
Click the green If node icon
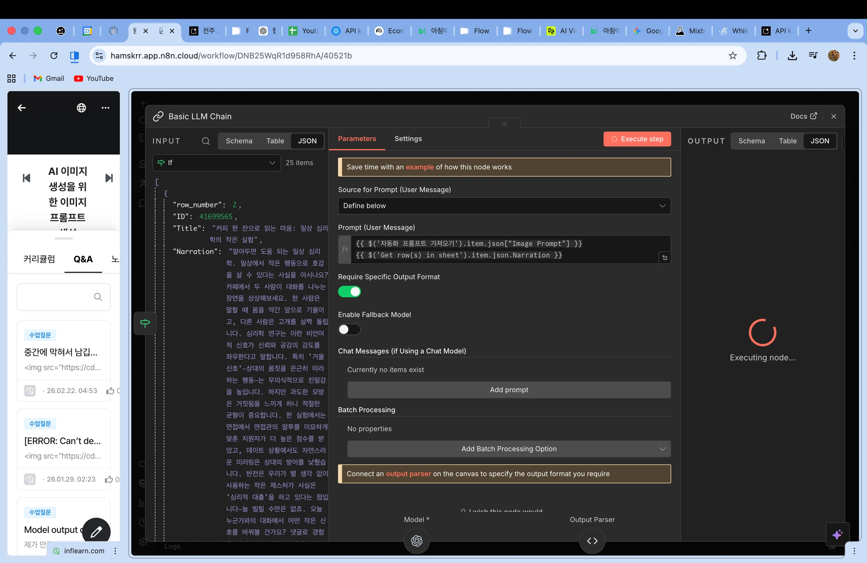(145, 323)
